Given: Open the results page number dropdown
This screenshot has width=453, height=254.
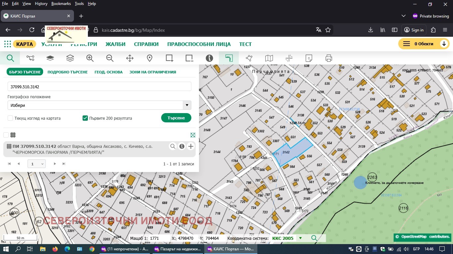Looking at the screenshot, I should tap(36, 164).
